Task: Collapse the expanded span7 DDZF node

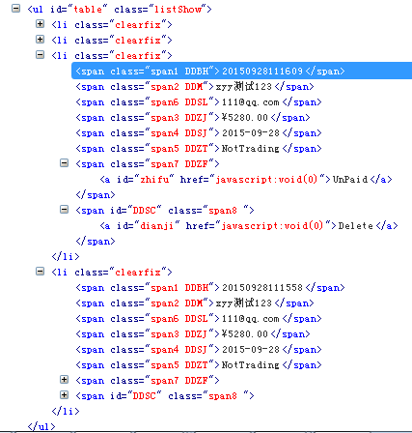Action: (64, 163)
